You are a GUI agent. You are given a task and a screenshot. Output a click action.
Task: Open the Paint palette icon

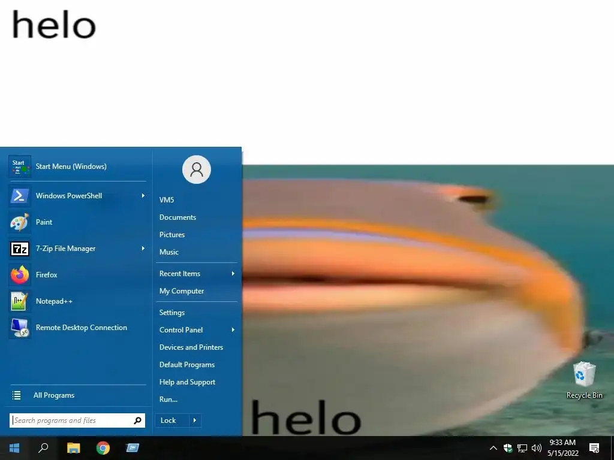[20, 222]
